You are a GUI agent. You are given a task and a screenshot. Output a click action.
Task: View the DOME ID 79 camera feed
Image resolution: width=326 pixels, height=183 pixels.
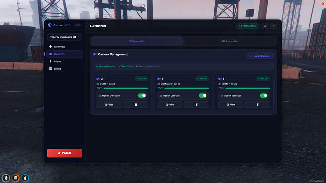(231, 105)
